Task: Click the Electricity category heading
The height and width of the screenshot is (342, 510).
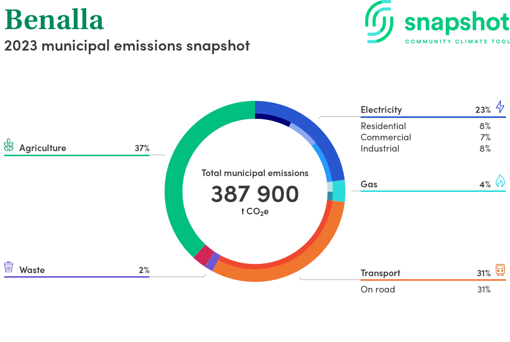Action: [x=381, y=110]
